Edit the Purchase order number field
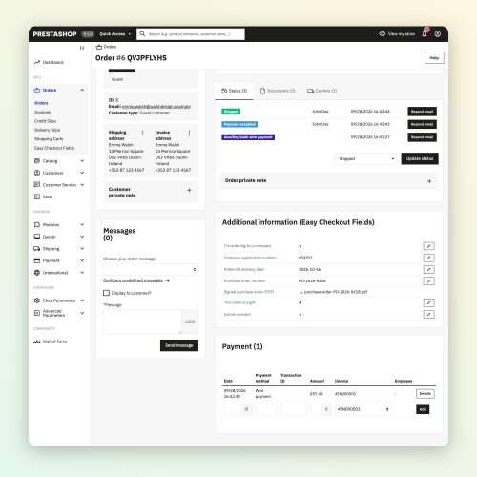This screenshot has height=477, width=477. (x=428, y=280)
